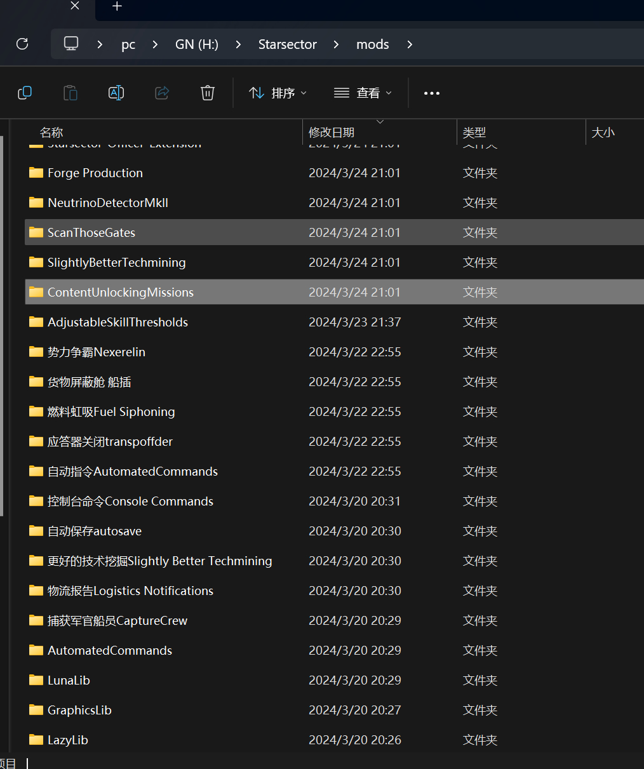The height and width of the screenshot is (769, 644).
Task: Sort by 名称 column header
Action: click(51, 132)
